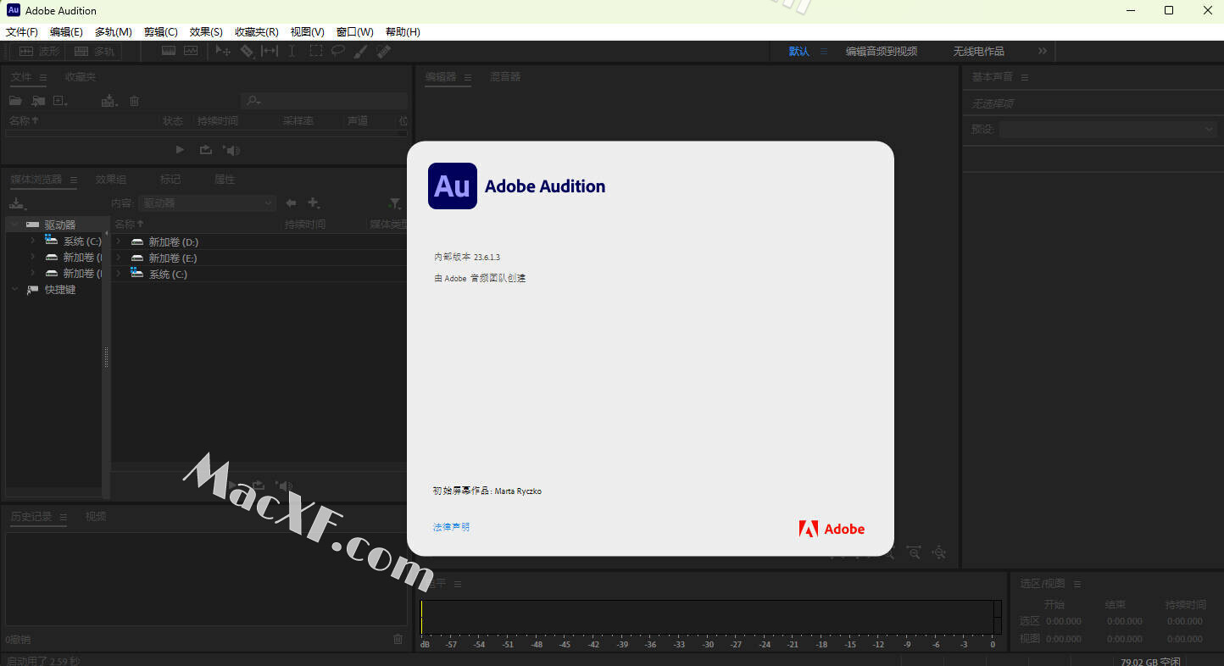This screenshot has height=666, width=1224.
Task: Open the 内容 驱动器 dropdown
Action: point(207,203)
